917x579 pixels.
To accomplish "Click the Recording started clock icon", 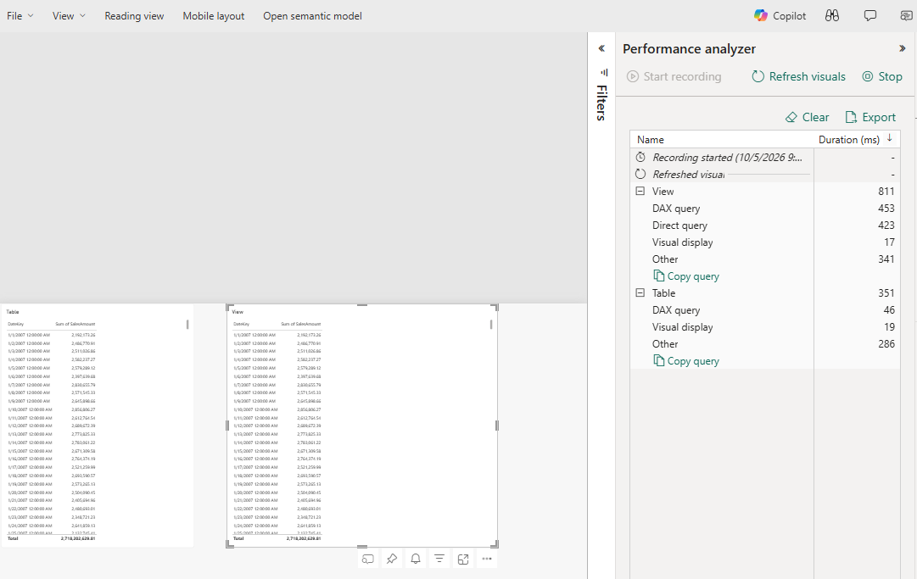I will point(640,157).
